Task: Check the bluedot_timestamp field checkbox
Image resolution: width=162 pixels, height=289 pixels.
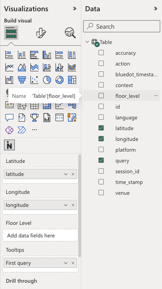Action: tap(101, 74)
